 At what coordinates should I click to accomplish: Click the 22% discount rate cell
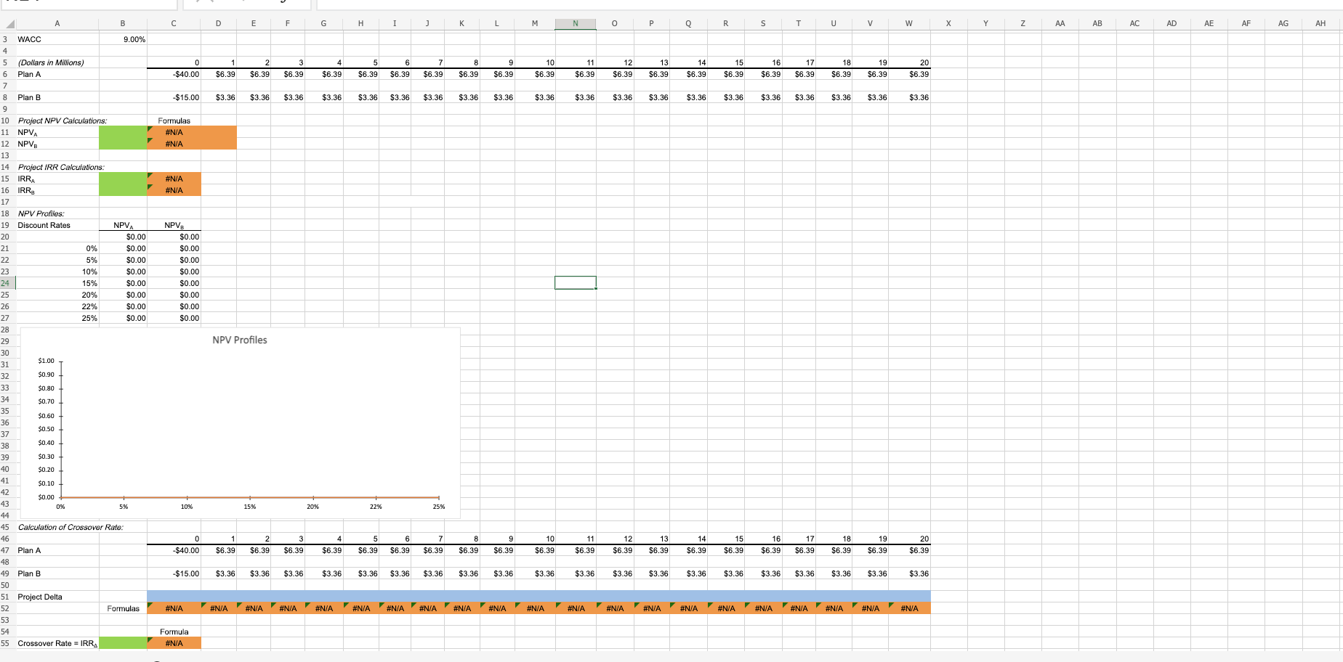(57, 306)
